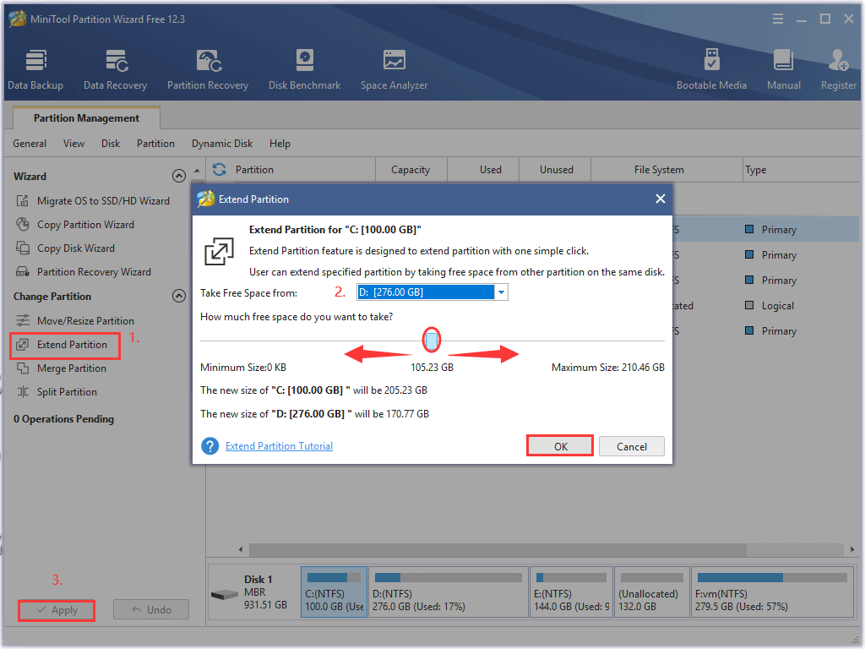Click the Apply button
The image size is (865, 649).
(57, 610)
